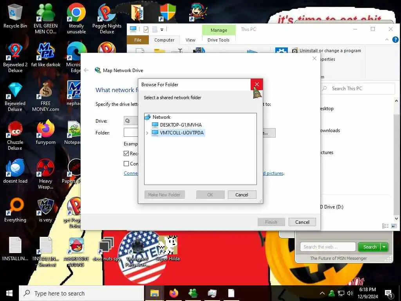Click Cancel in Map Network Drive
401x301 pixels.
pyautogui.click(x=302, y=222)
